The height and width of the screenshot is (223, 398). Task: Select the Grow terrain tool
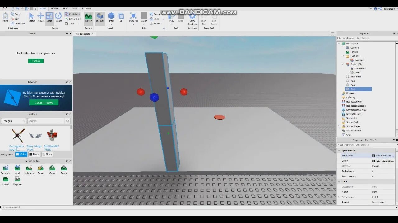pyautogui.click(x=52, y=170)
